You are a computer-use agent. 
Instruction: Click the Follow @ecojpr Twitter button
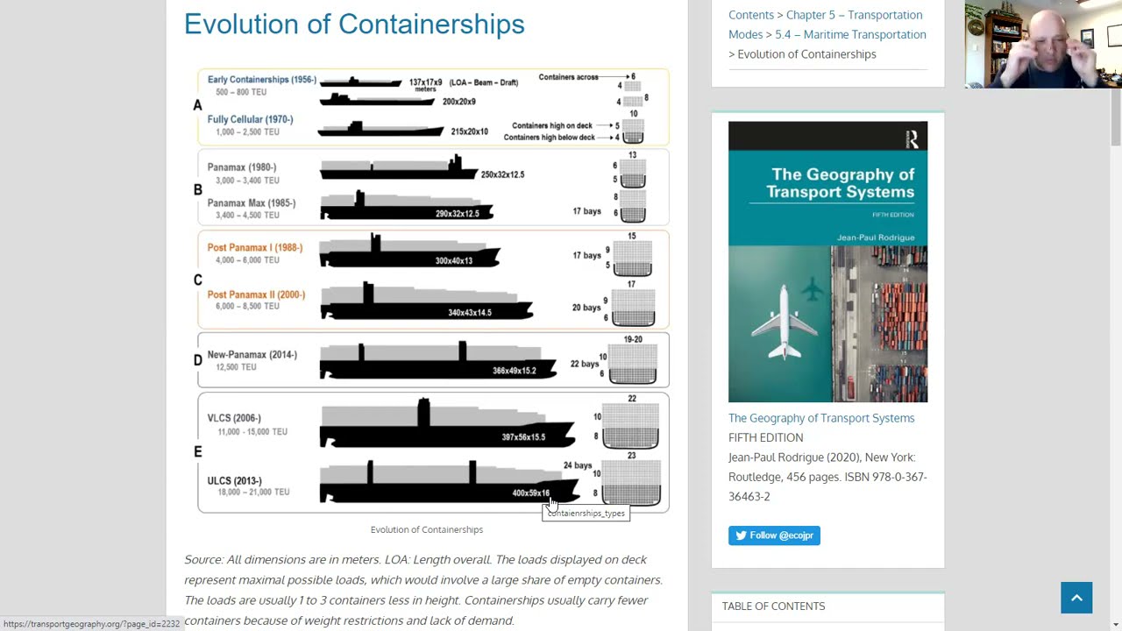[774, 535]
